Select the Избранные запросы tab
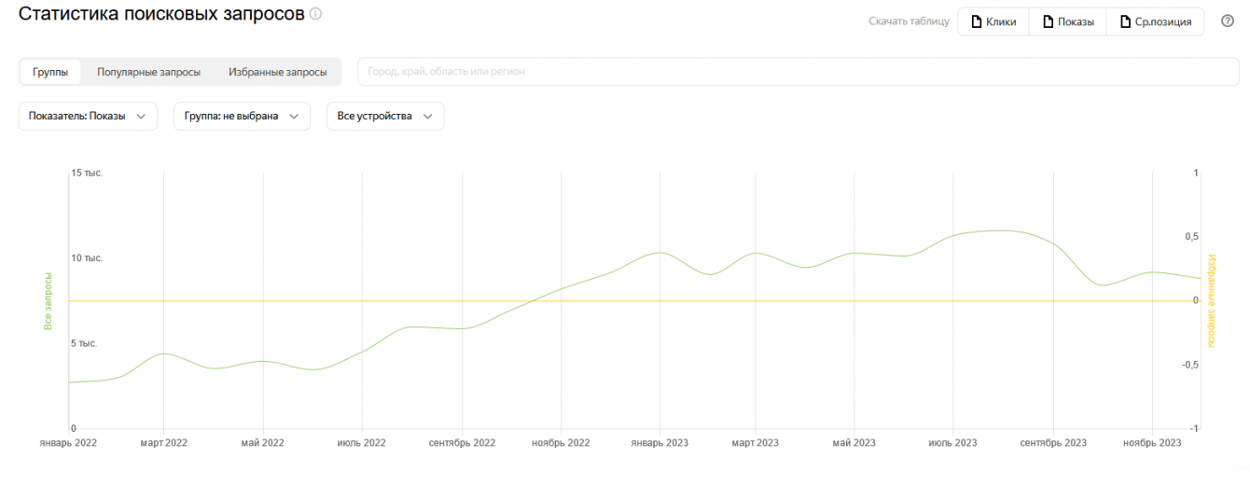The width and height of the screenshot is (1250, 486). [x=278, y=72]
